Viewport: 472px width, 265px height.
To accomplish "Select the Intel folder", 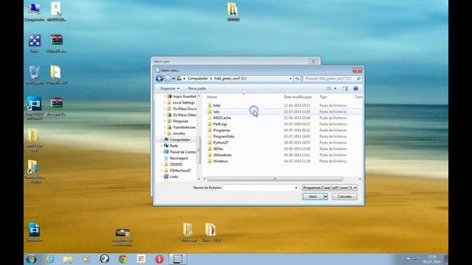I will click(216, 105).
